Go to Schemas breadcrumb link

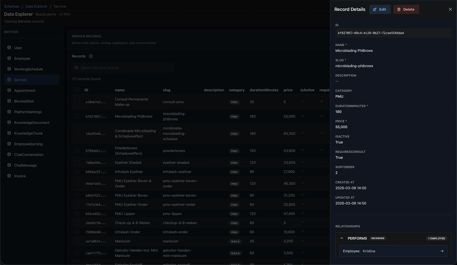click(x=11, y=6)
